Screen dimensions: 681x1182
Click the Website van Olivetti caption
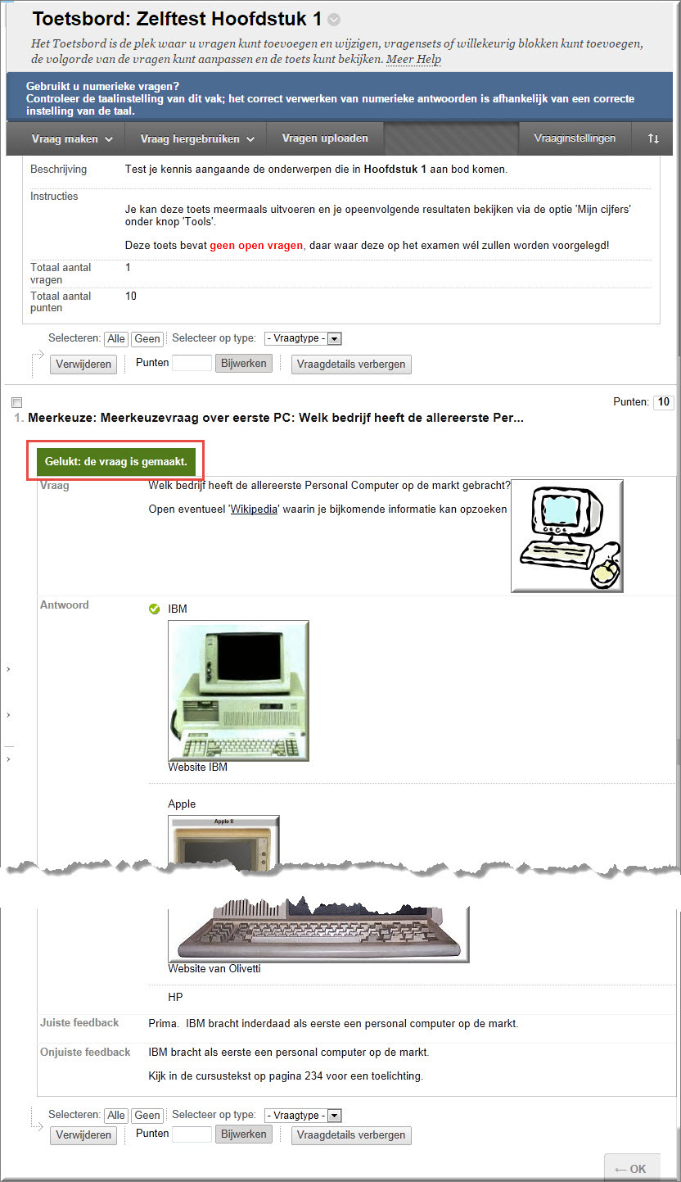pyautogui.click(x=214, y=968)
